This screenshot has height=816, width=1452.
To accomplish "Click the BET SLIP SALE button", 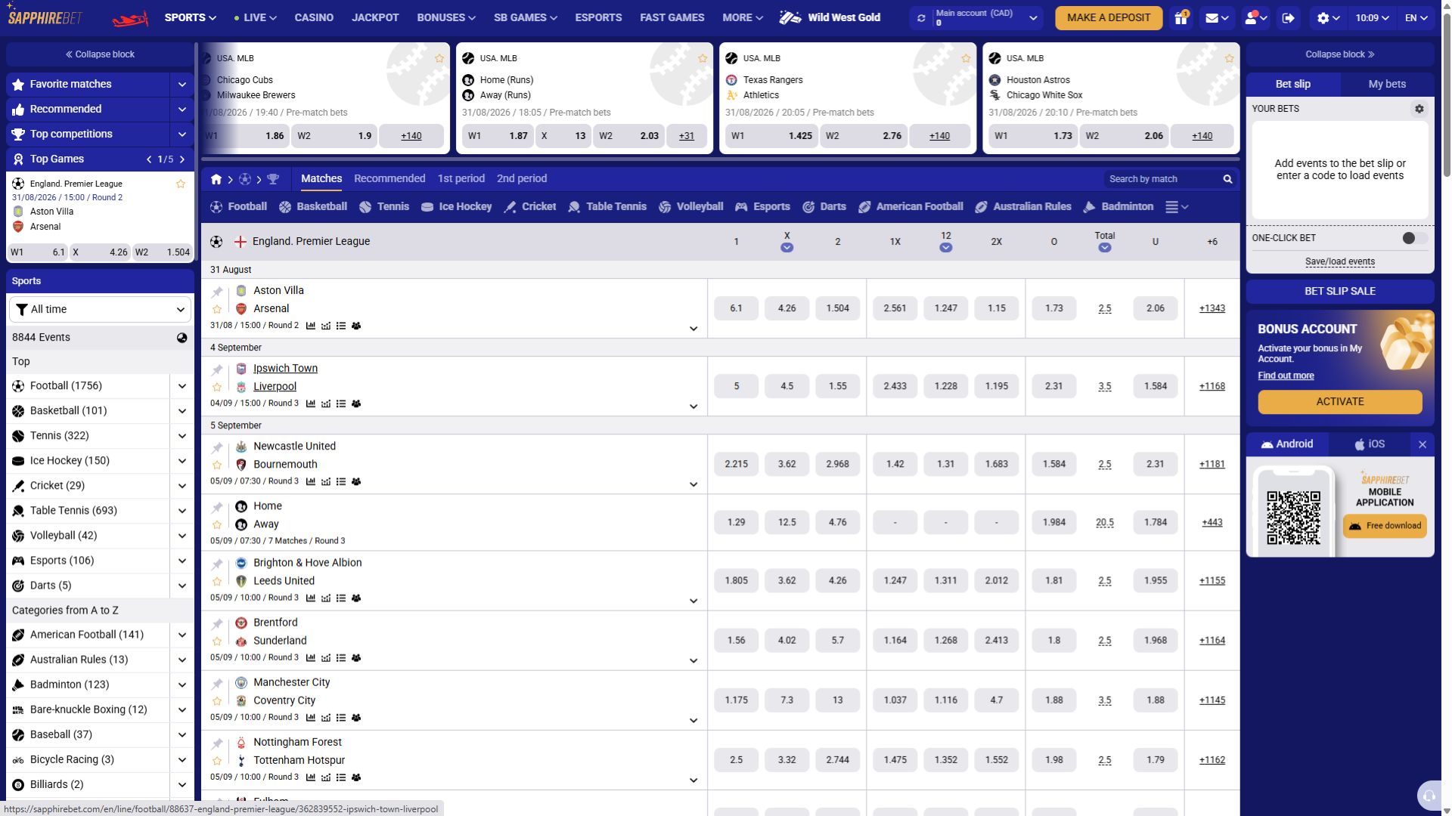I will click(x=1340, y=291).
